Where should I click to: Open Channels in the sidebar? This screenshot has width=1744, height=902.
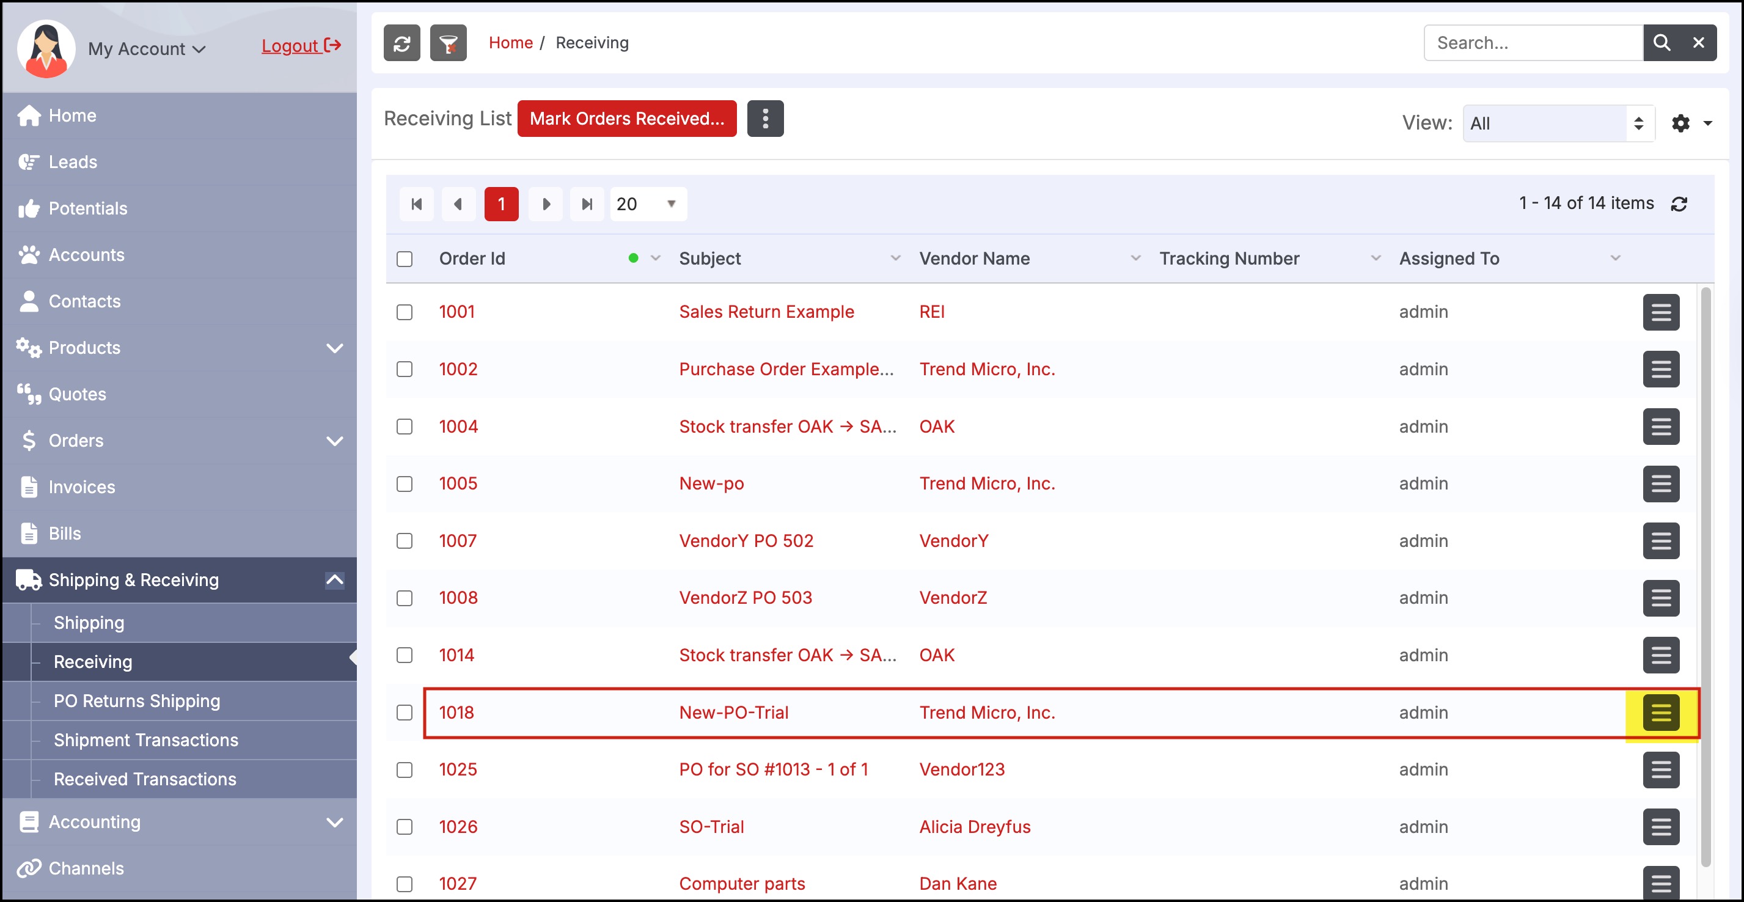coord(178,869)
